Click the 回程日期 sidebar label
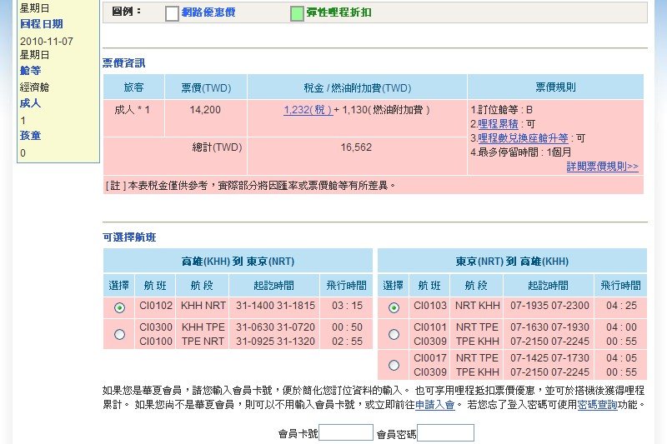The width and height of the screenshot is (667, 444). pyautogui.click(x=41, y=24)
